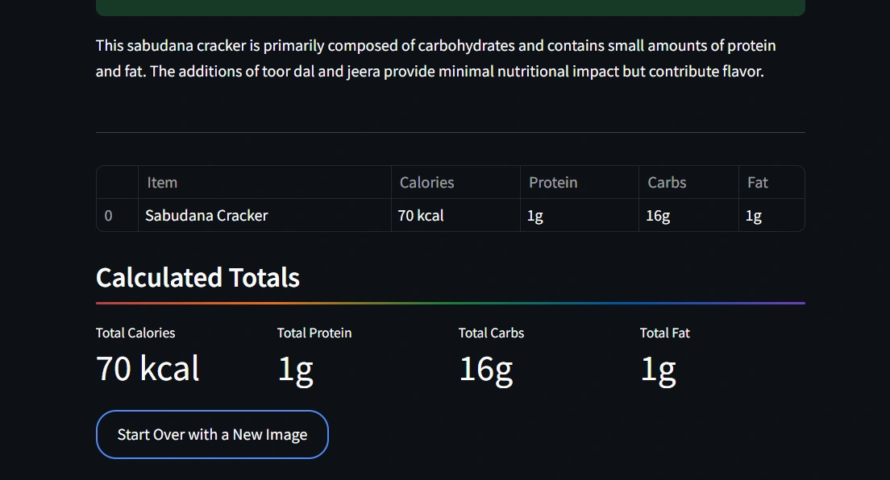
Task: Click the Calculated Totals heading
Action: coord(198,278)
